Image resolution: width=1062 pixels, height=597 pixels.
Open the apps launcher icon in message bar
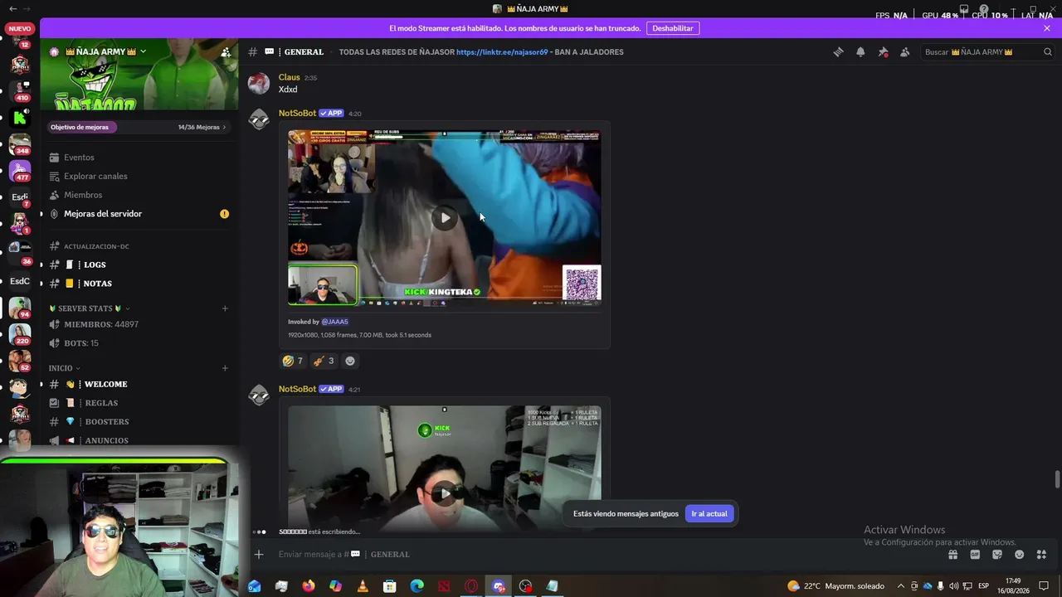[x=1041, y=555]
